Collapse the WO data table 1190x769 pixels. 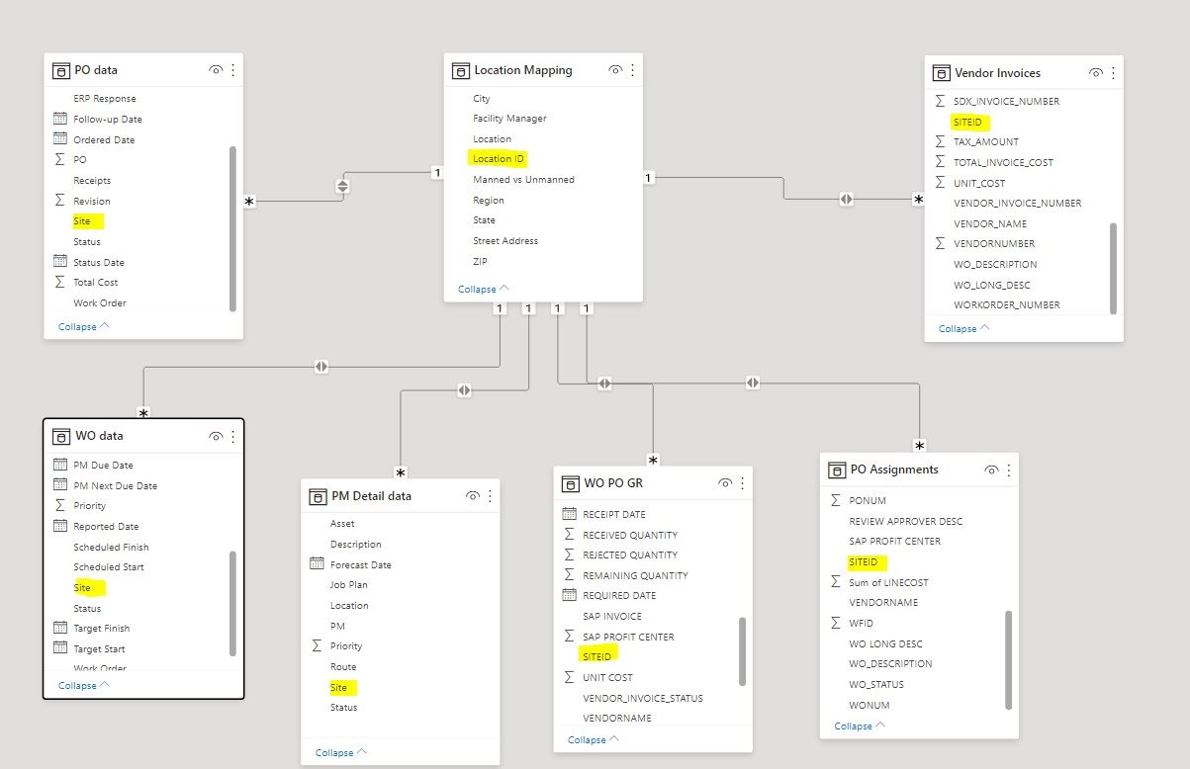pyautogui.click(x=84, y=685)
